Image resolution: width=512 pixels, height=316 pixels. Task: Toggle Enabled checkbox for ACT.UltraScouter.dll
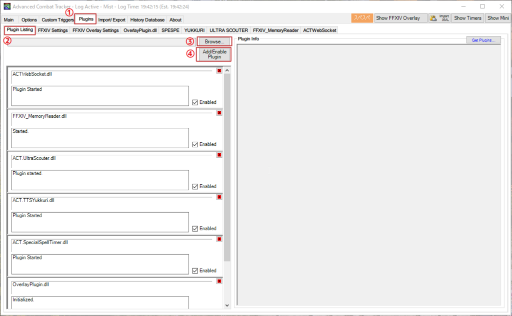coord(195,187)
